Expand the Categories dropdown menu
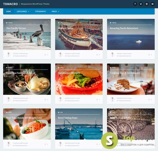Viewport: 158px width, 151px height. [23, 12]
